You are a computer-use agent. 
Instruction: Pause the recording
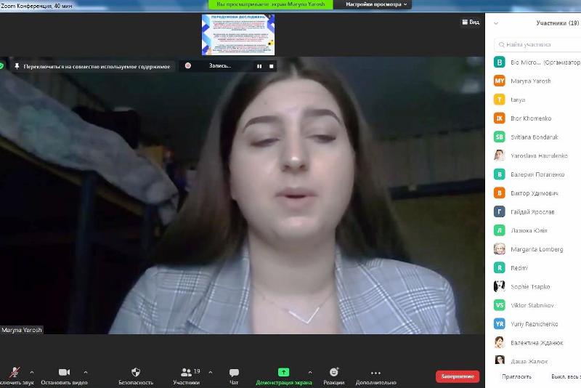[259, 66]
